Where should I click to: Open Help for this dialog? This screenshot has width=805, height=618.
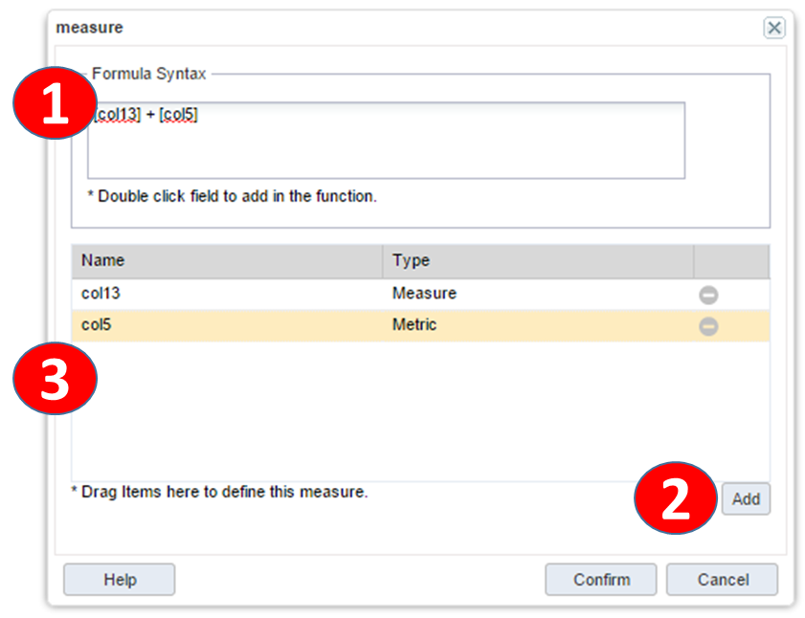coord(119,580)
